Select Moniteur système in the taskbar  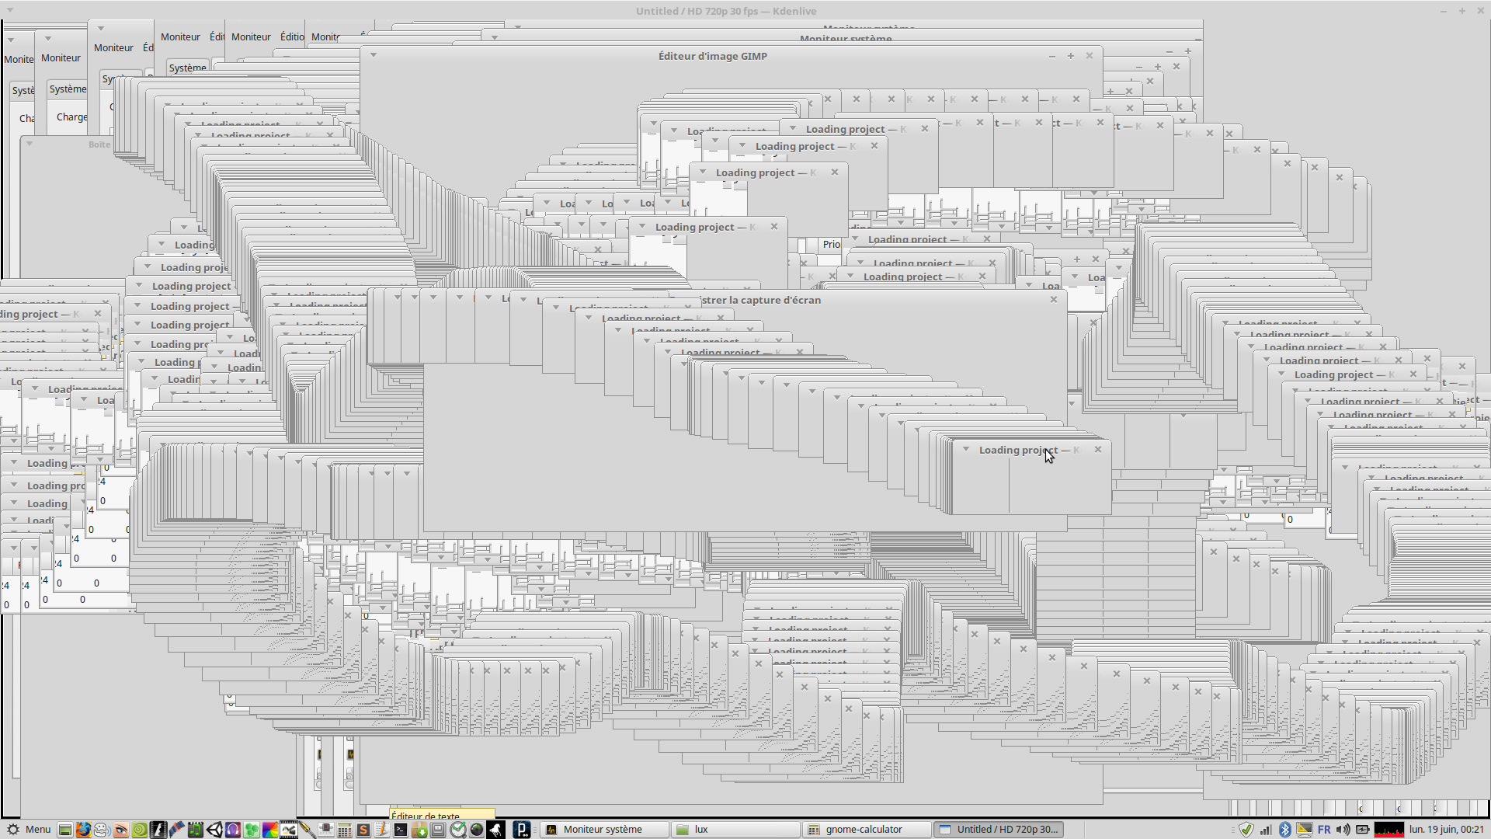point(603,830)
